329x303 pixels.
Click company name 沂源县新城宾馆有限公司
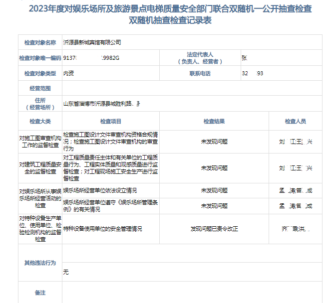[92, 43]
